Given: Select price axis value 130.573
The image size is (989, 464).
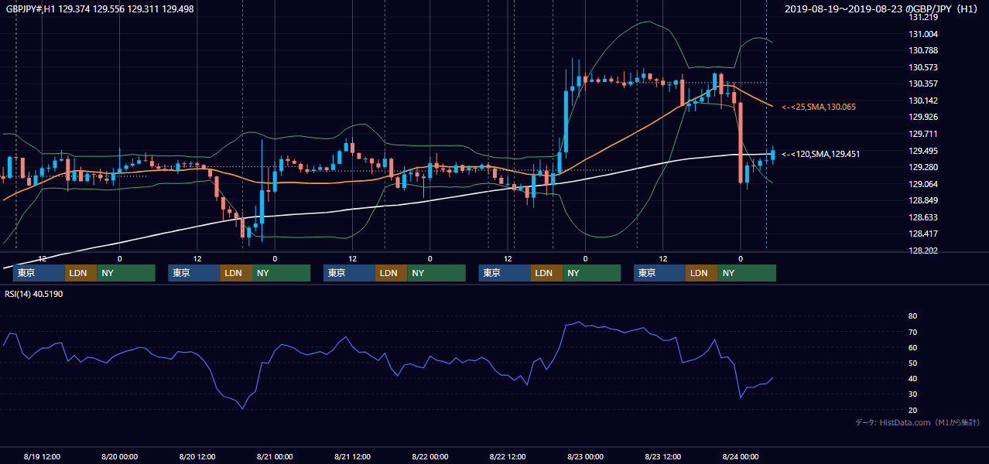Looking at the screenshot, I should point(923,67).
